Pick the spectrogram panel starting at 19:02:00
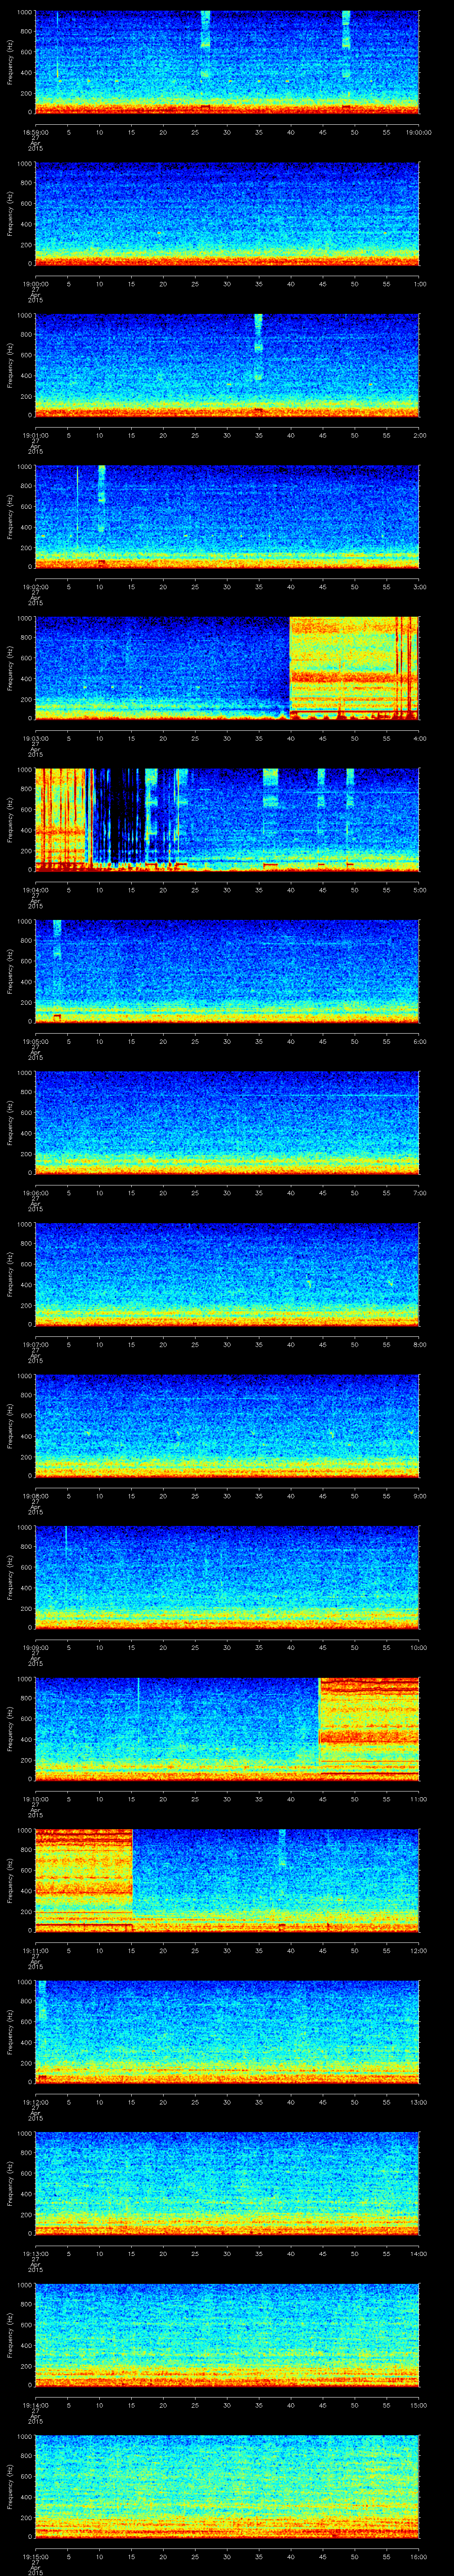454x2576 pixels. coord(227,516)
